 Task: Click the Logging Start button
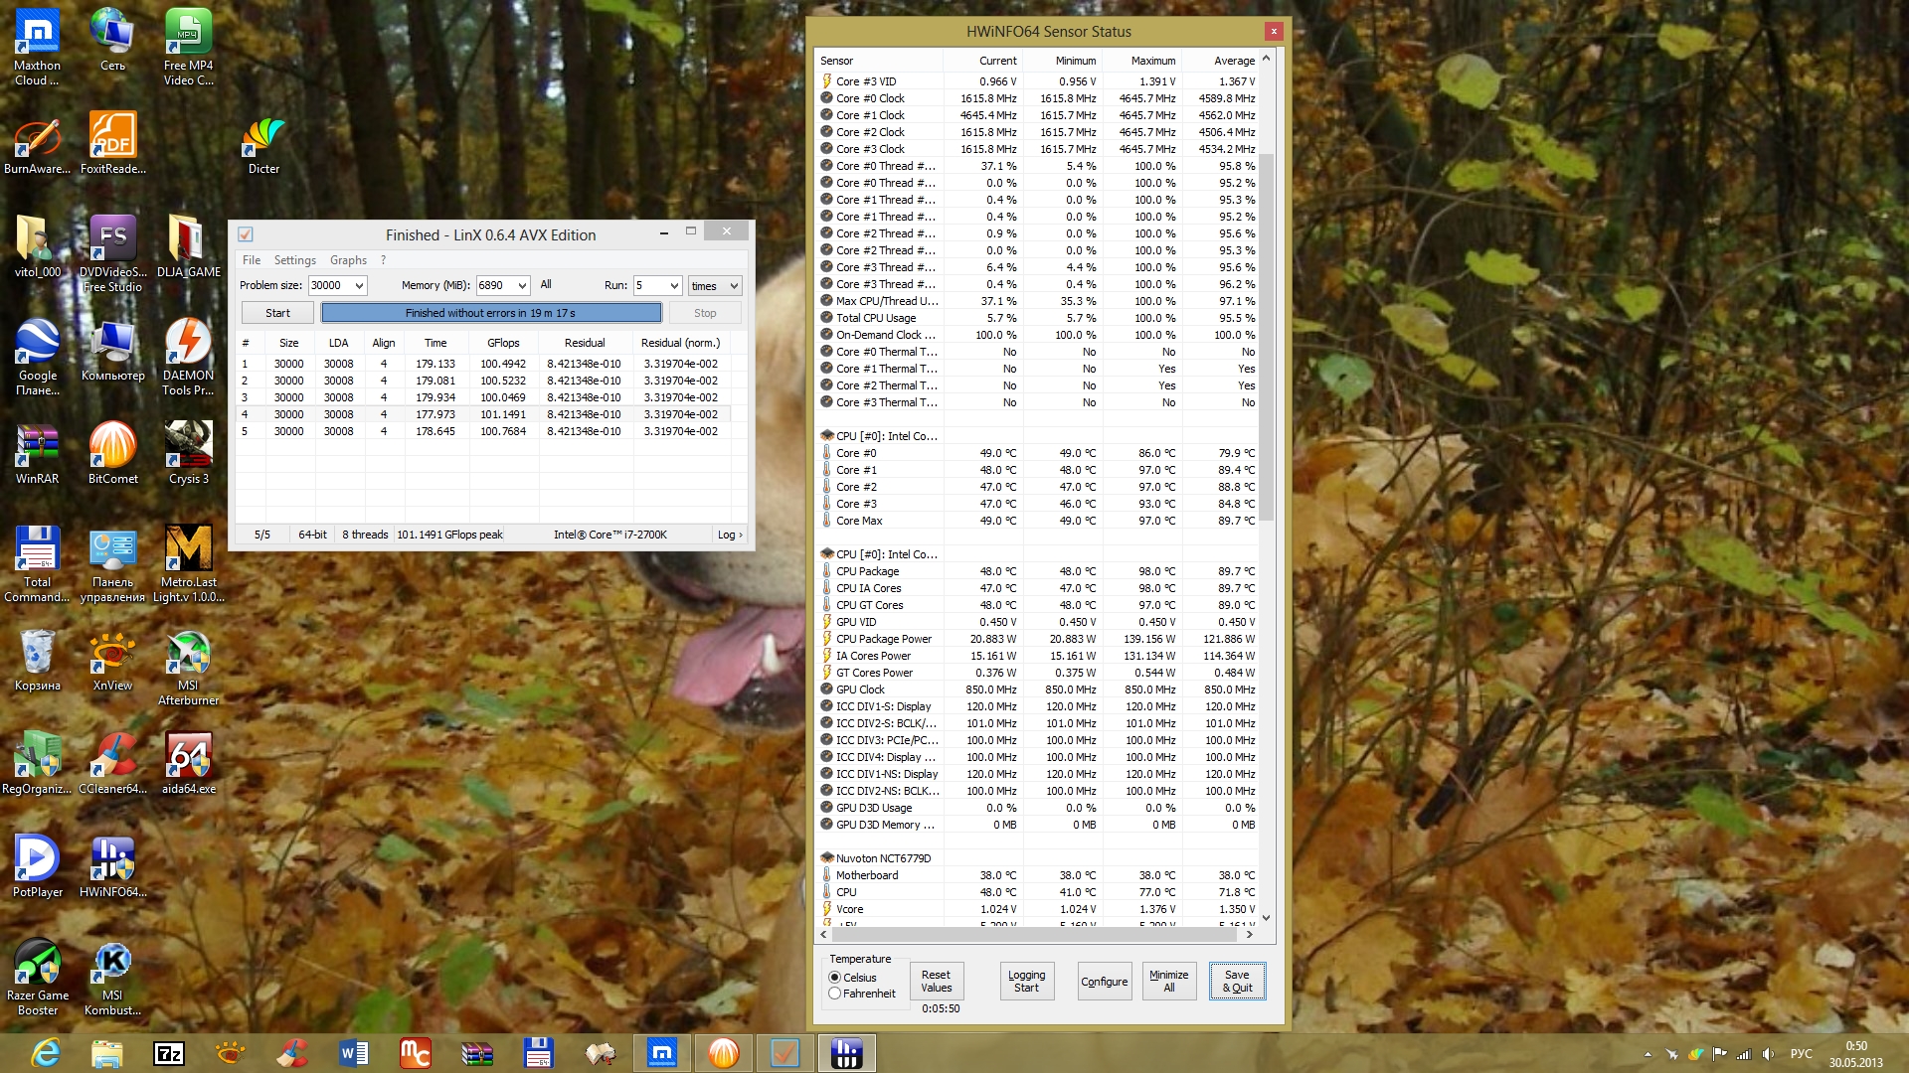point(1026,982)
